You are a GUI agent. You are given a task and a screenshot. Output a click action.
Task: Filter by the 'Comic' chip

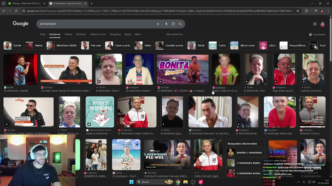coord(218,45)
